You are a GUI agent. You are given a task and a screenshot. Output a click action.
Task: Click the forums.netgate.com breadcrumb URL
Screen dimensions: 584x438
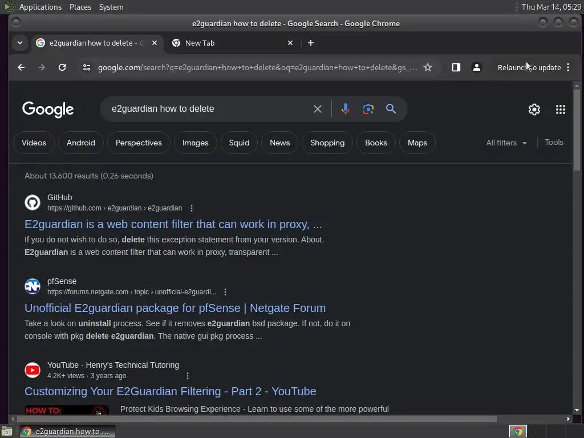click(132, 292)
